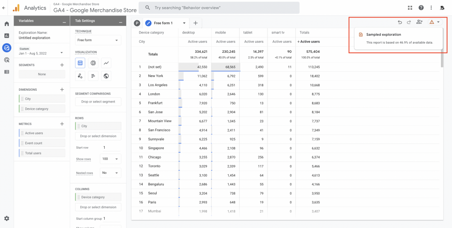The image size is (452, 228).
Task: Click the search bar field
Action: [219, 7]
